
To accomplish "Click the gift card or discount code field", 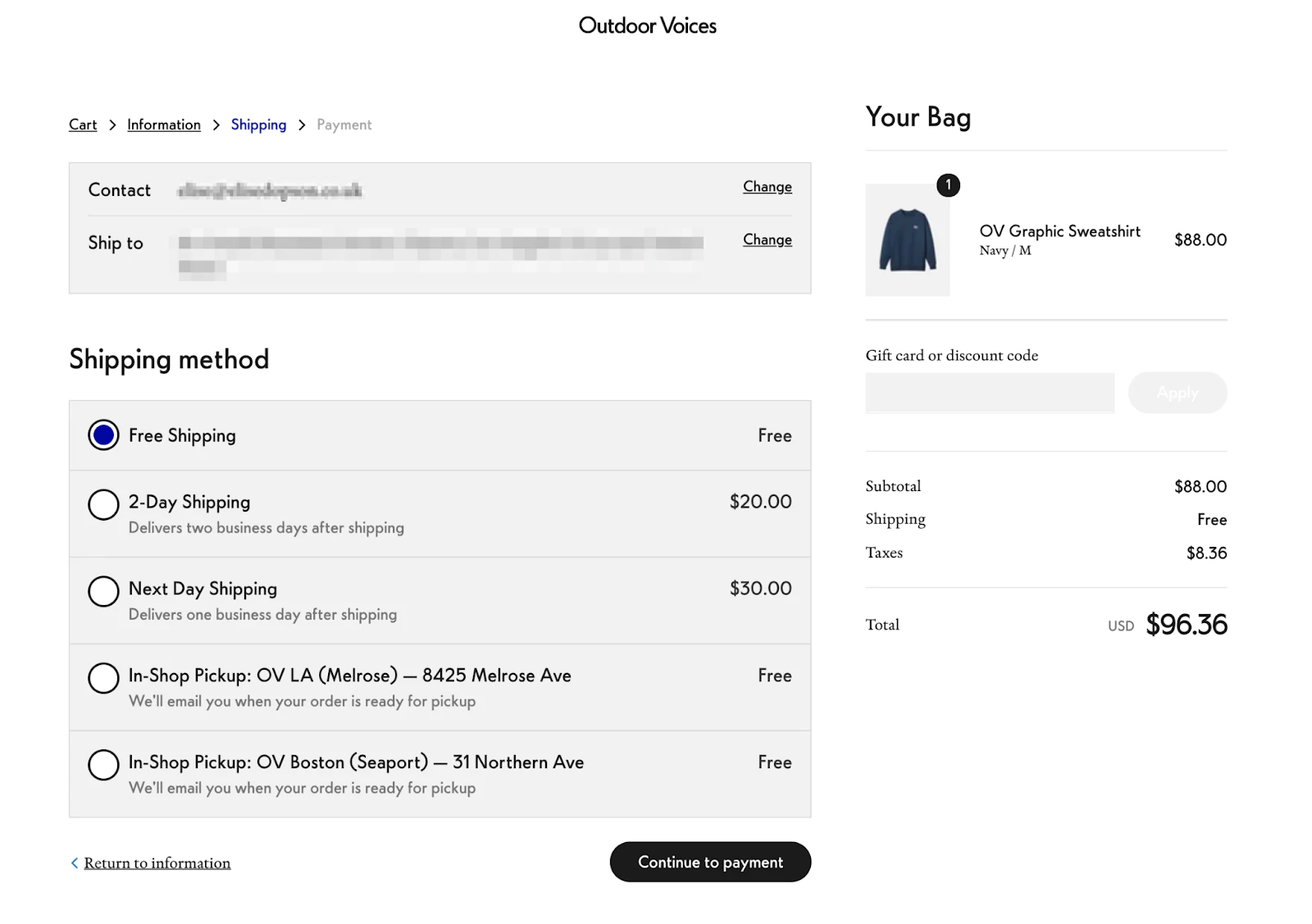I will [x=990, y=393].
